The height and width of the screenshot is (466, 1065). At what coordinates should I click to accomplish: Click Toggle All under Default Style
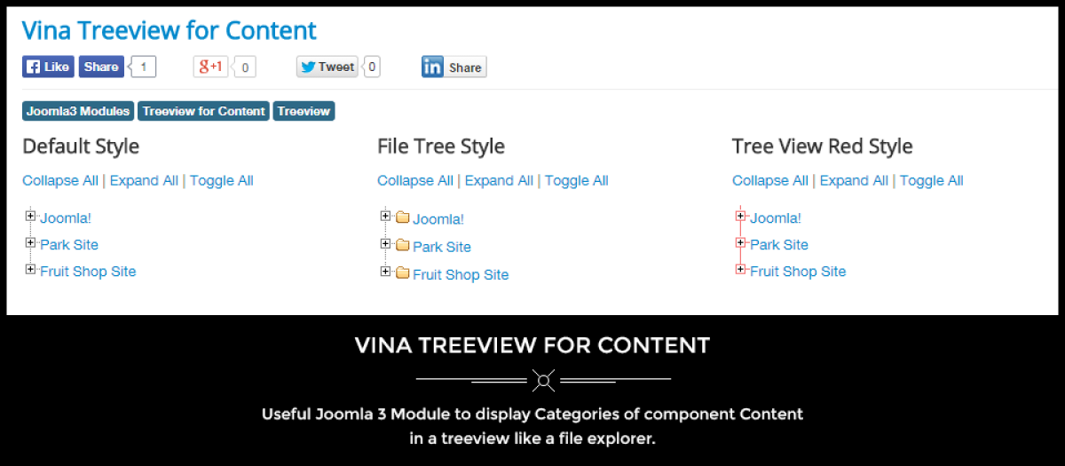[222, 180]
